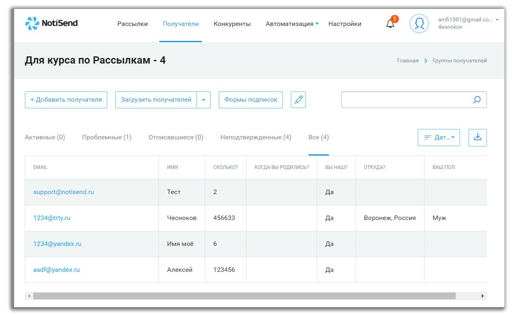Click the search magnifier icon
This screenshot has height=316, width=519.
click(477, 100)
